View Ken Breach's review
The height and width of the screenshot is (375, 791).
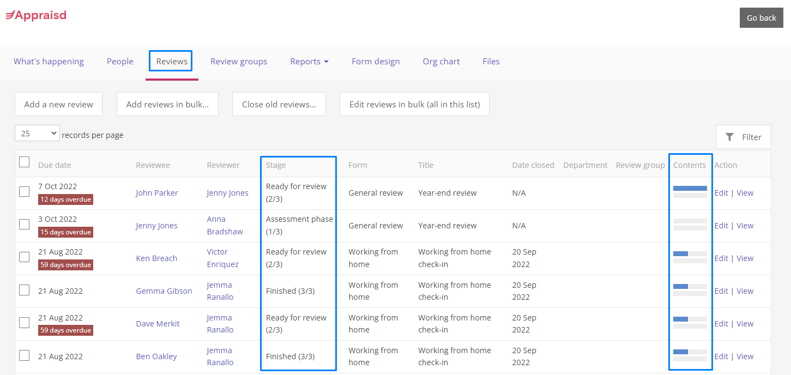pyautogui.click(x=745, y=258)
